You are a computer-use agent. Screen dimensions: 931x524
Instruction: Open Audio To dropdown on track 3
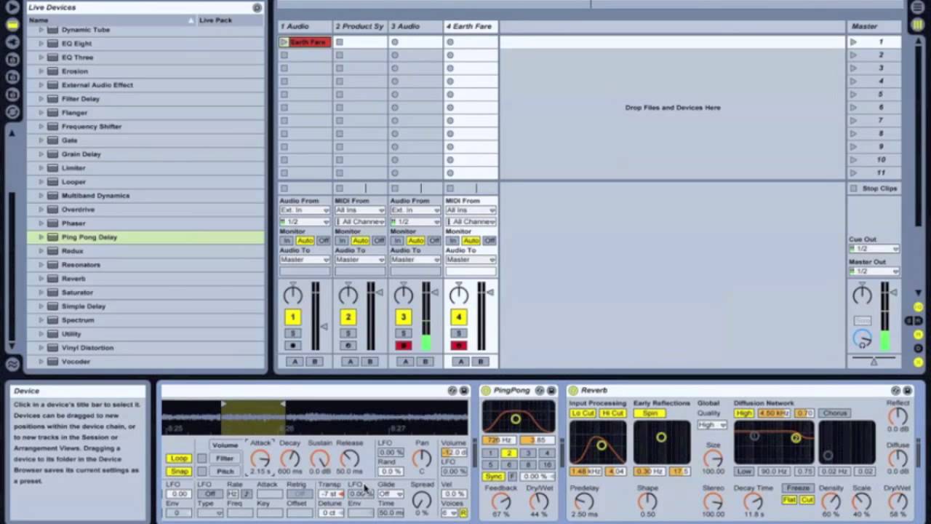pyautogui.click(x=415, y=260)
